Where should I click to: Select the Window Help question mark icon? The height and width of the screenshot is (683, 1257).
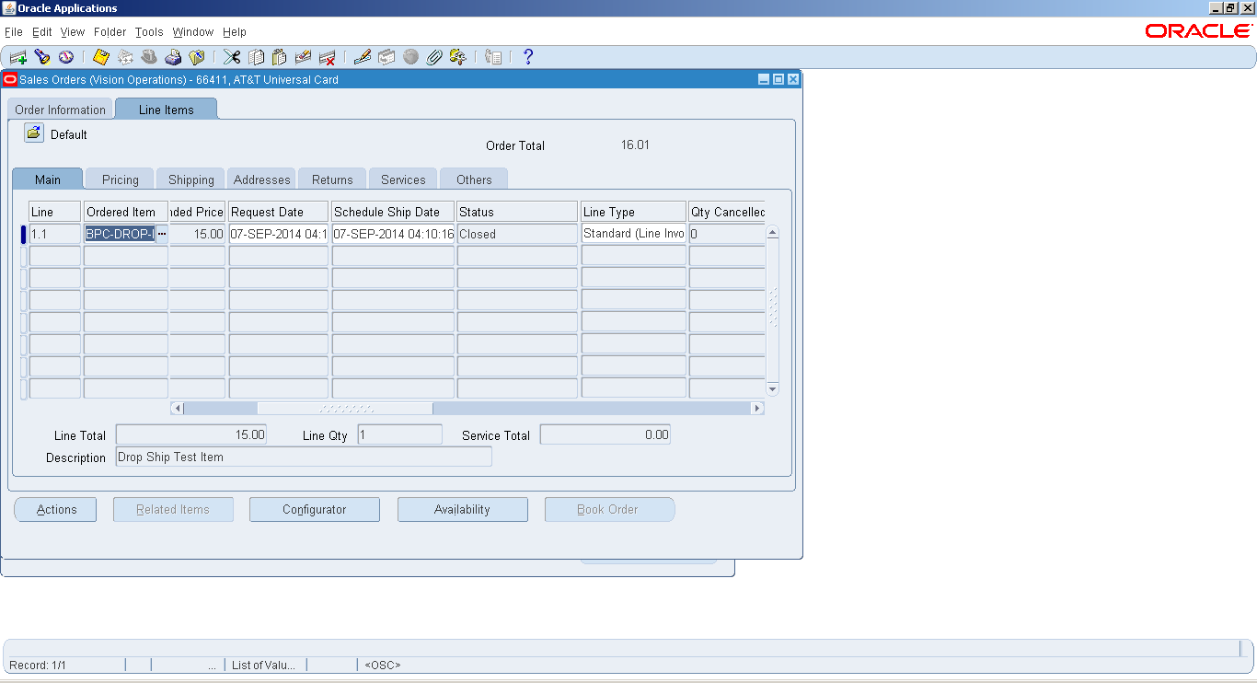point(527,56)
